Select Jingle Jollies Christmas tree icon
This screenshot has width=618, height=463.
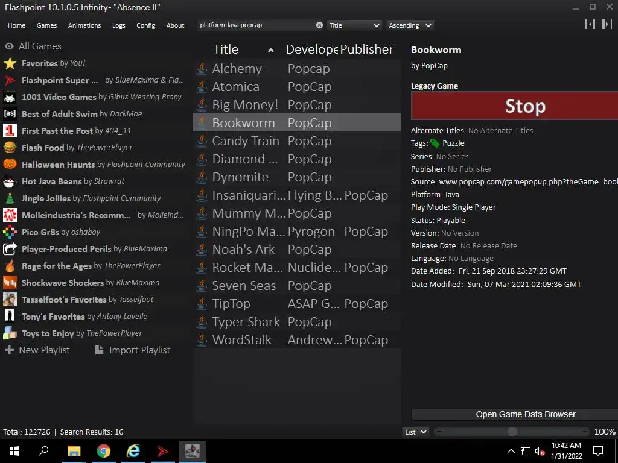[x=10, y=198]
